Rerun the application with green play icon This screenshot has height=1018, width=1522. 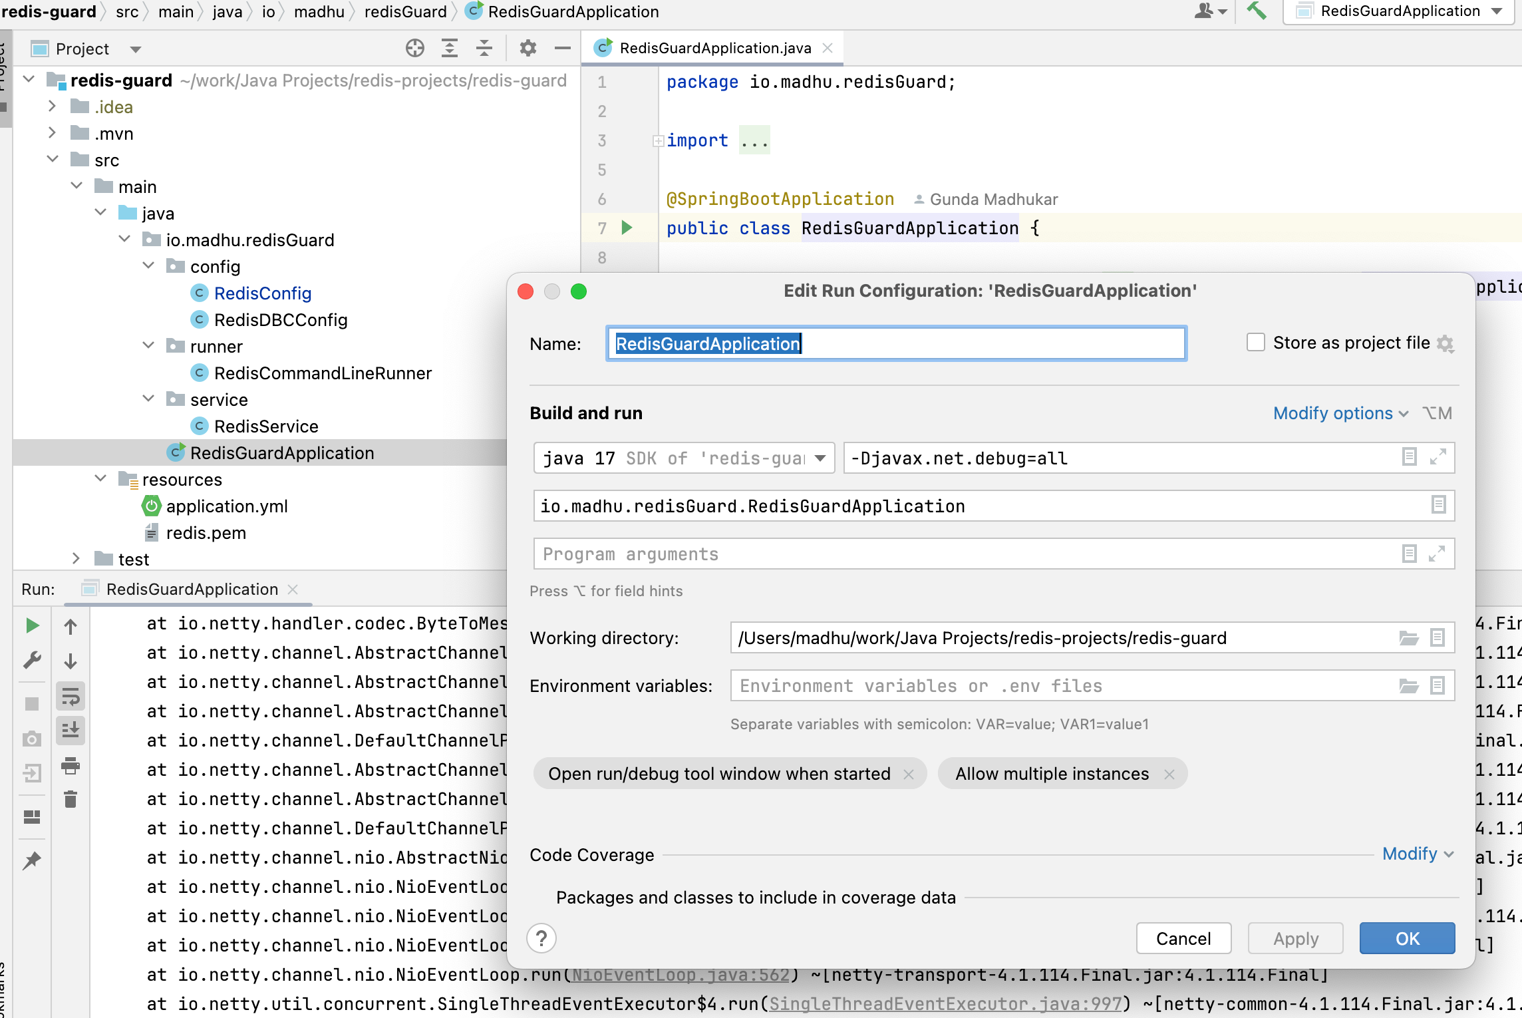pos(32,625)
